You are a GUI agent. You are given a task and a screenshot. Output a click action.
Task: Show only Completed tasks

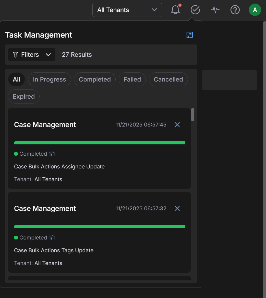point(95,79)
